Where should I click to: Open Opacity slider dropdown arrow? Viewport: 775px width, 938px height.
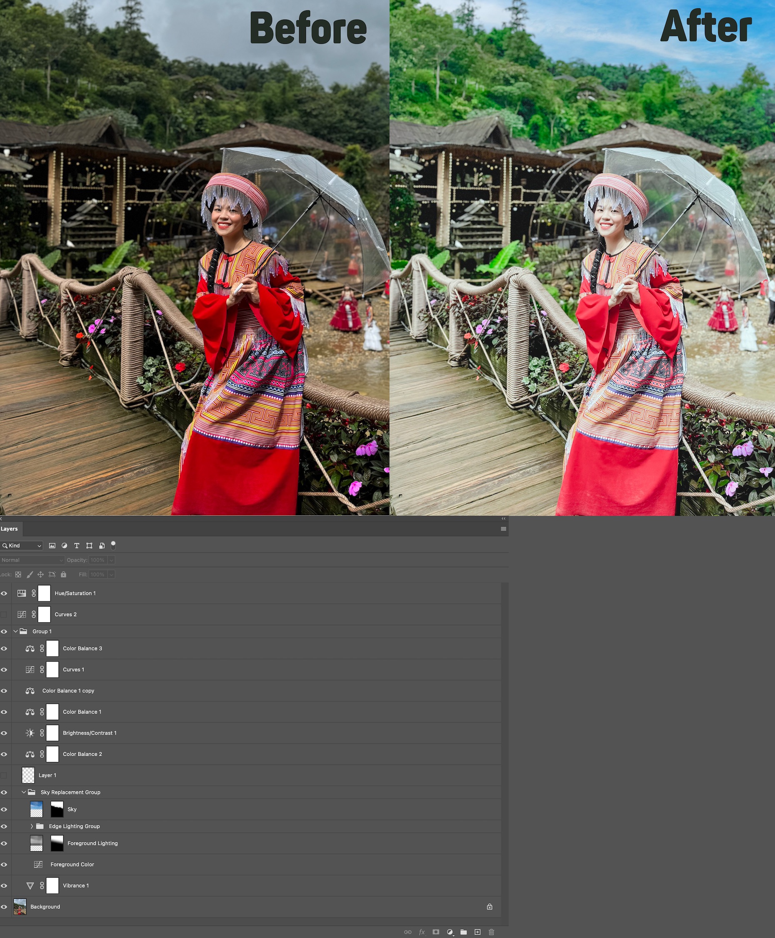[111, 560]
